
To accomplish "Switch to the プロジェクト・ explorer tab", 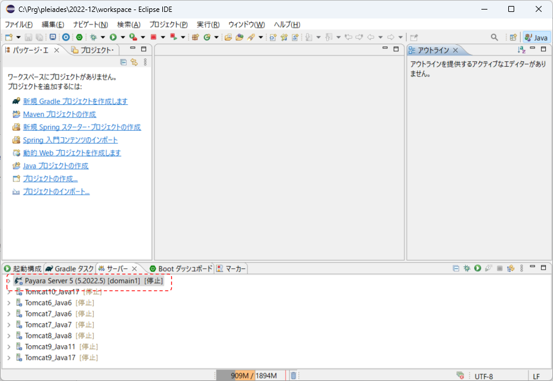I will point(92,50).
